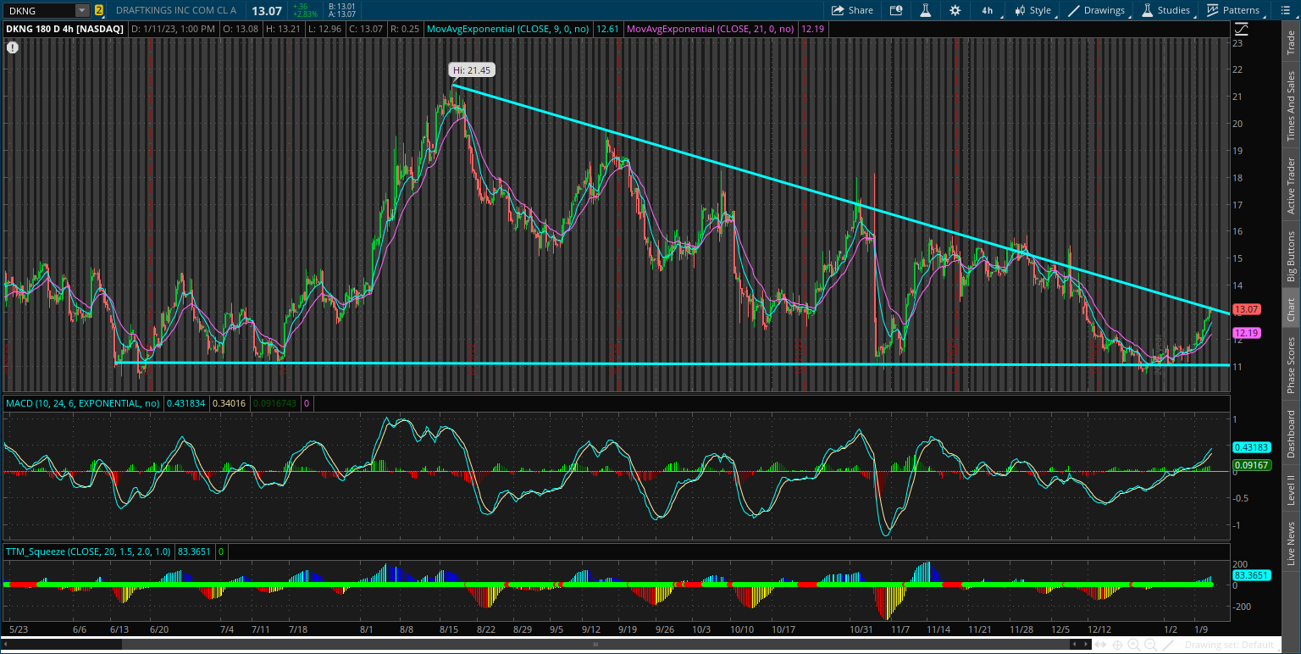
Task: Click the +2.83% change value
Action: point(304,14)
